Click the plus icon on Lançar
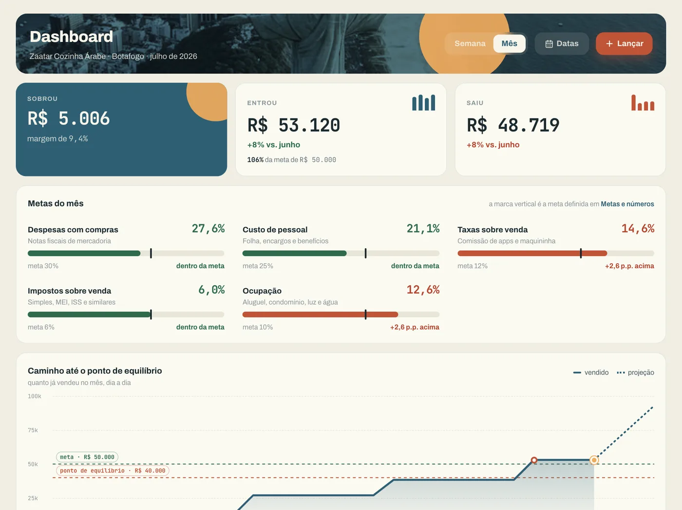 click(x=609, y=44)
